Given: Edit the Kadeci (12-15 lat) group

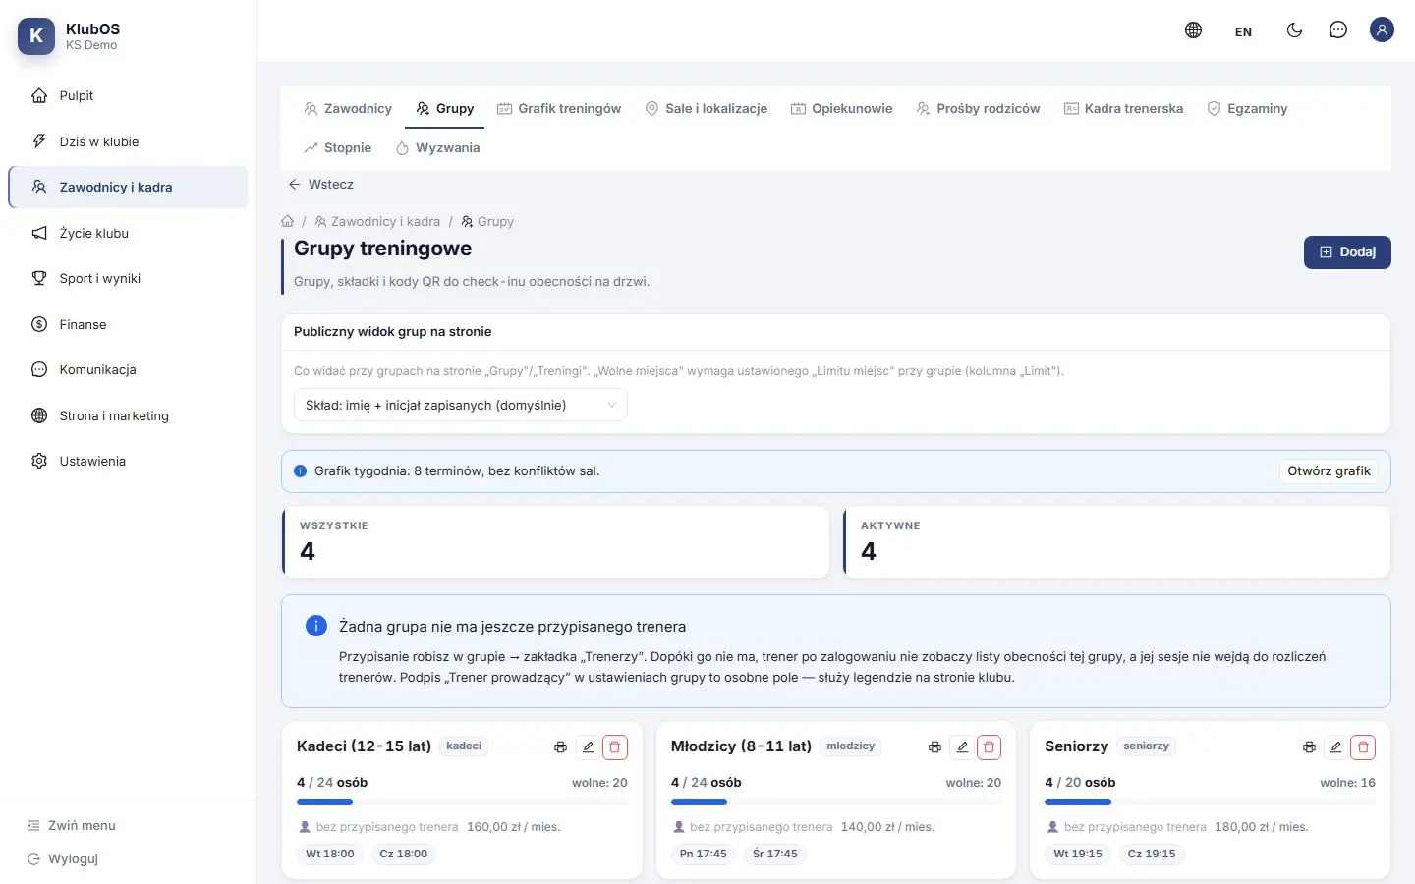Looking at the screenshot, I should 588,747.
